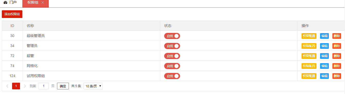Click 确定 to confirm page jump

click(x=63, y=86)
